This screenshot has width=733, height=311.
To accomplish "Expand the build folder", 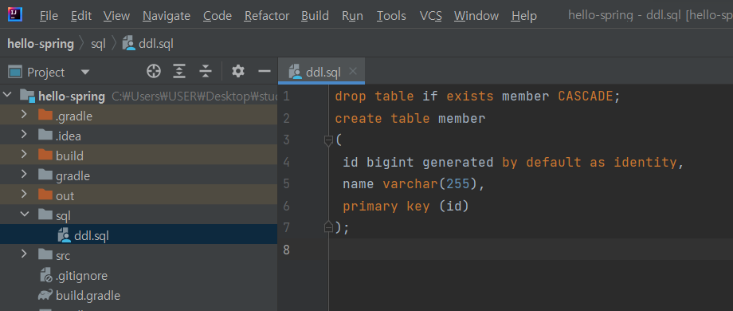I will (x=24, y=155).
